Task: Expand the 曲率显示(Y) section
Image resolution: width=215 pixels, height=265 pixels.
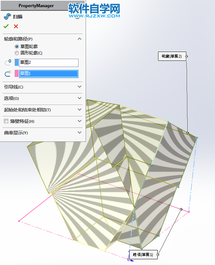Action: point(80,132)
